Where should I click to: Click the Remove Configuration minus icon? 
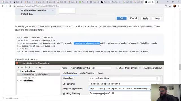tap(22, 68)
